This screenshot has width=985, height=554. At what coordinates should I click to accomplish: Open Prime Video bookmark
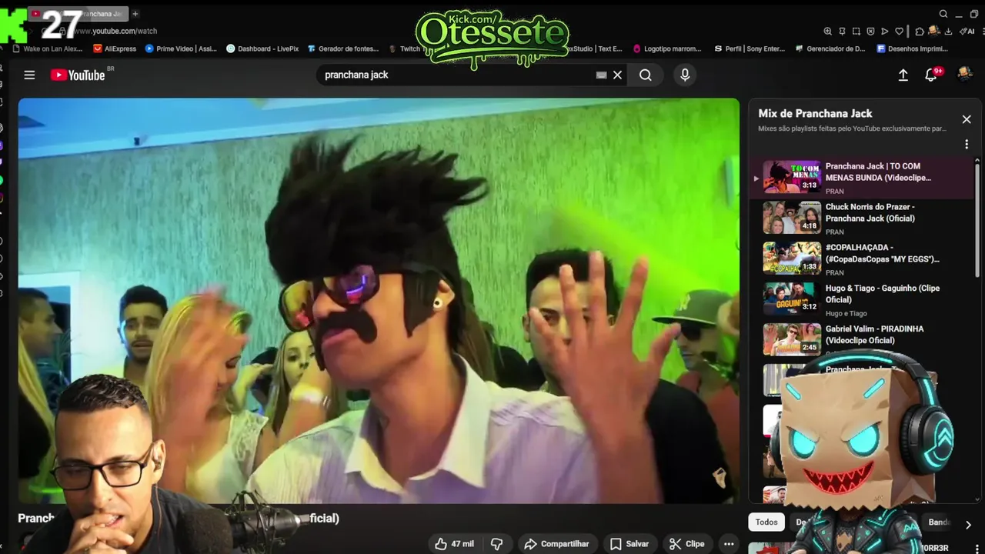tap(181, 48)
